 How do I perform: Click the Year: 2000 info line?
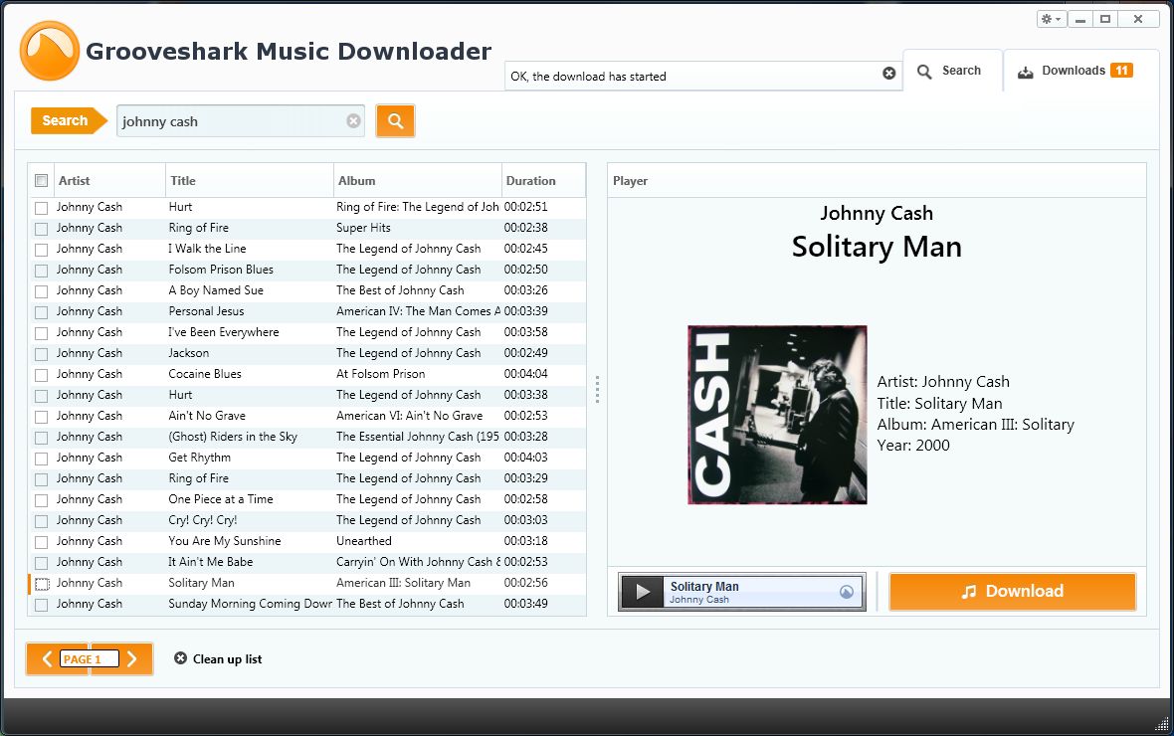coord(913,445)
